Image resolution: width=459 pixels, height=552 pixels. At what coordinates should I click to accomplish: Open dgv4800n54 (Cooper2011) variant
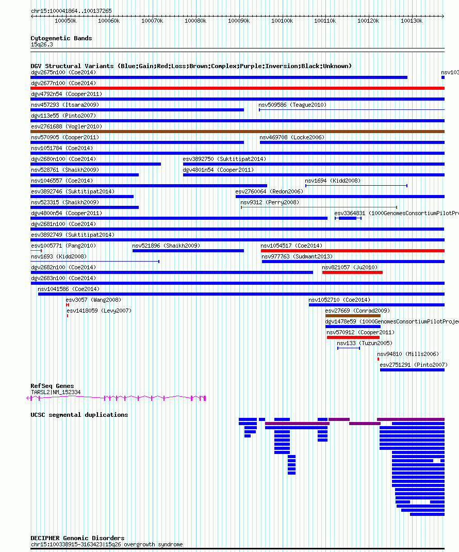pos(179,218)
